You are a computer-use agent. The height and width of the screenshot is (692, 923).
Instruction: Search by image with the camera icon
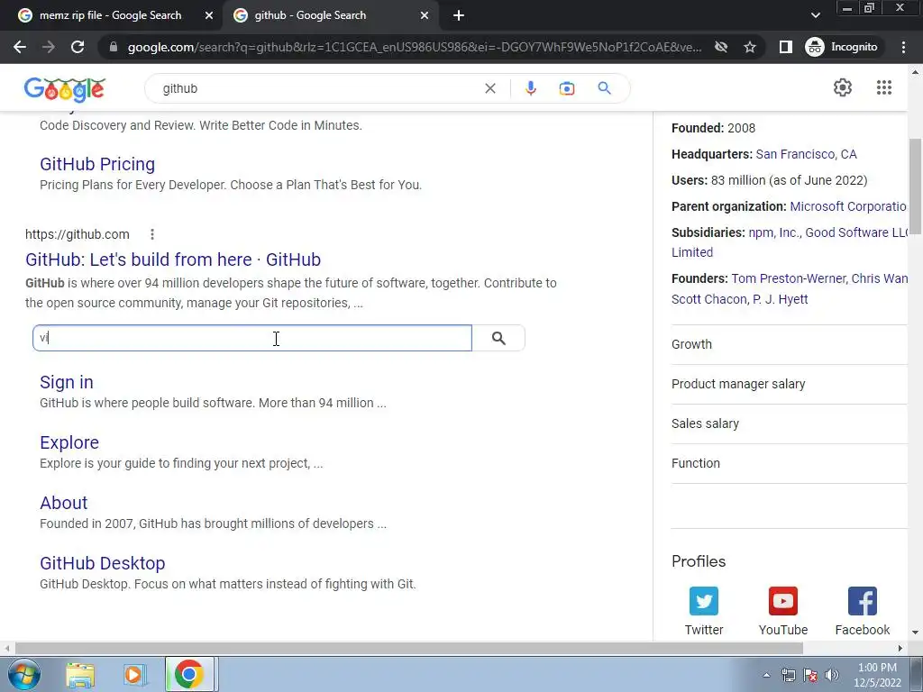tap(566, 88)
